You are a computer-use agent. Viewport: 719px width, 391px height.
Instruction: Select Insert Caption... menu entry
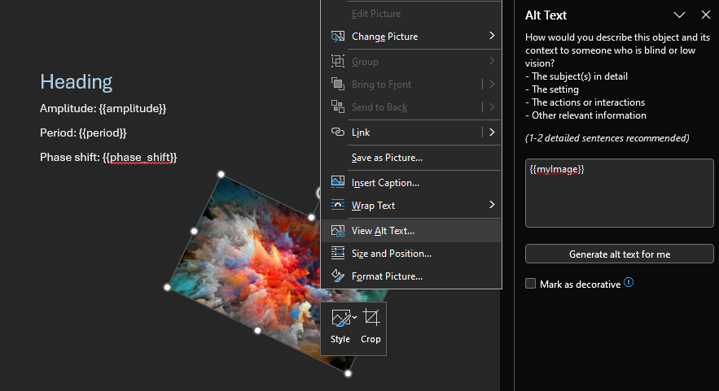click(x=411, y=183)
